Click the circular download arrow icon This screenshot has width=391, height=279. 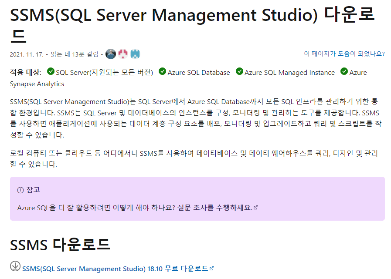click(x=15, y=266)
